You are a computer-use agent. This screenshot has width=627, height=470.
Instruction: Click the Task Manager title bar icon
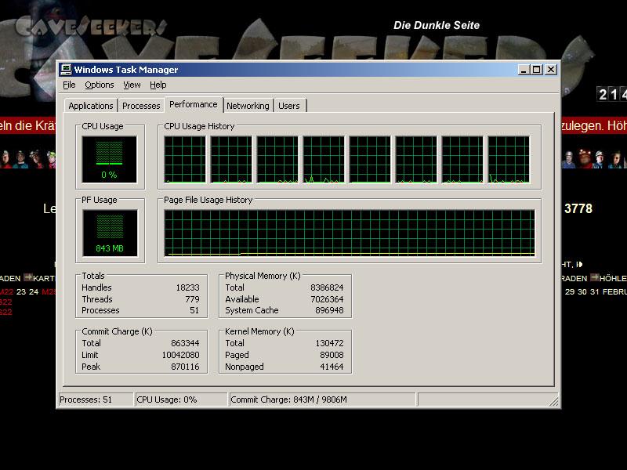(66, 70)
